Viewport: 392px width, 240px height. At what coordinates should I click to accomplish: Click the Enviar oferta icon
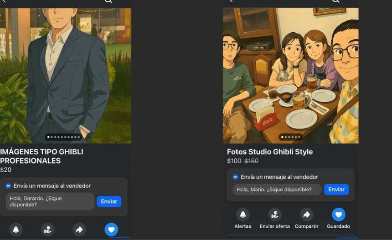point(274,215)
